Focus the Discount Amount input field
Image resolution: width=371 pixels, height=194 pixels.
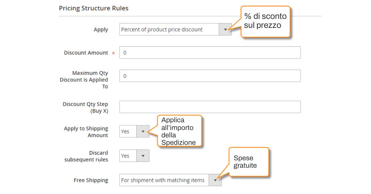click(210, 53)
